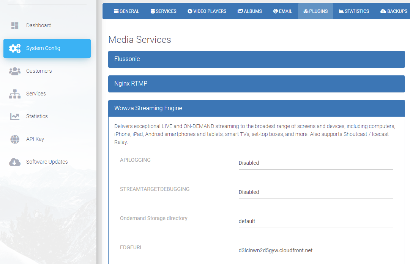This screenshot has height=264, width=410.
Task: Click the EDGEURL label
Action: [131, 248]
